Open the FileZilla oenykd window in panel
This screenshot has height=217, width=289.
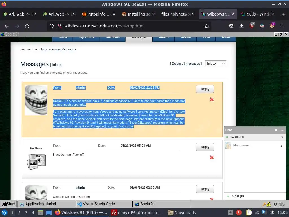(x=137, y=213)
